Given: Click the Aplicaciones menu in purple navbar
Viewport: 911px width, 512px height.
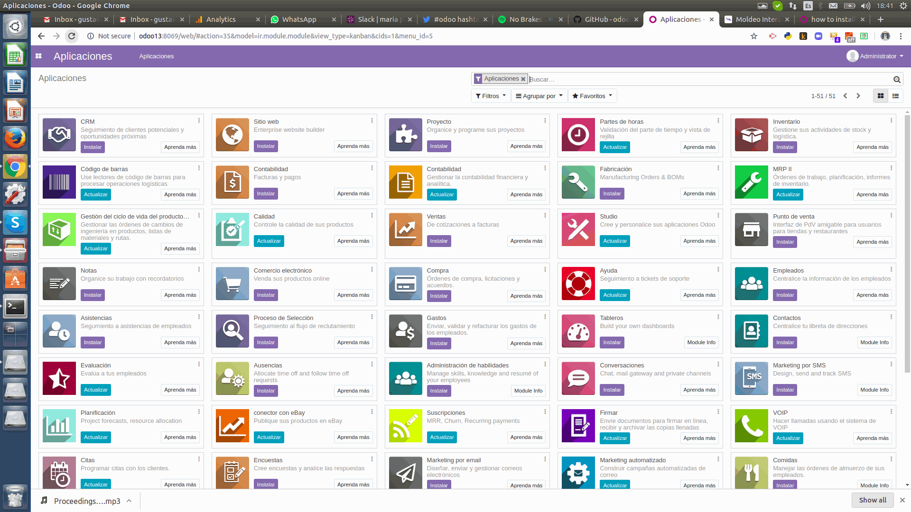Looking at the screenshot, I should coord(157,56).
